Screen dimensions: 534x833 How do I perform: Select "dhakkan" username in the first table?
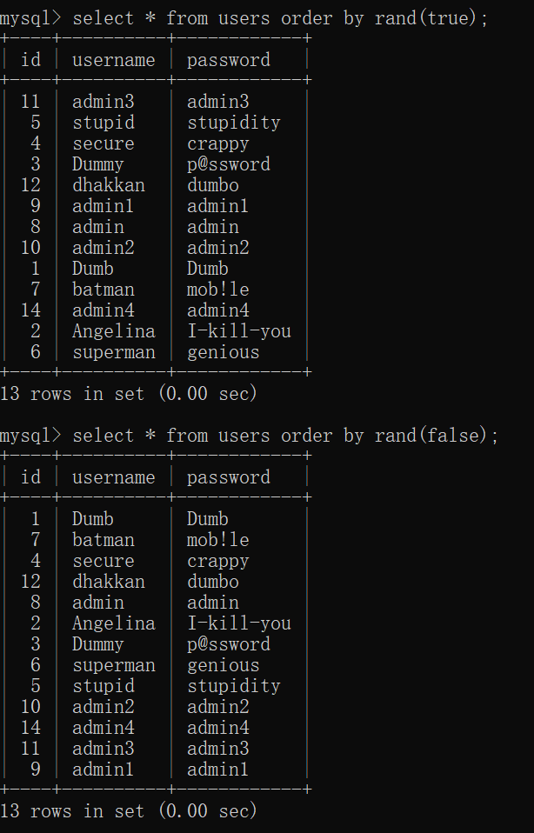109,185
